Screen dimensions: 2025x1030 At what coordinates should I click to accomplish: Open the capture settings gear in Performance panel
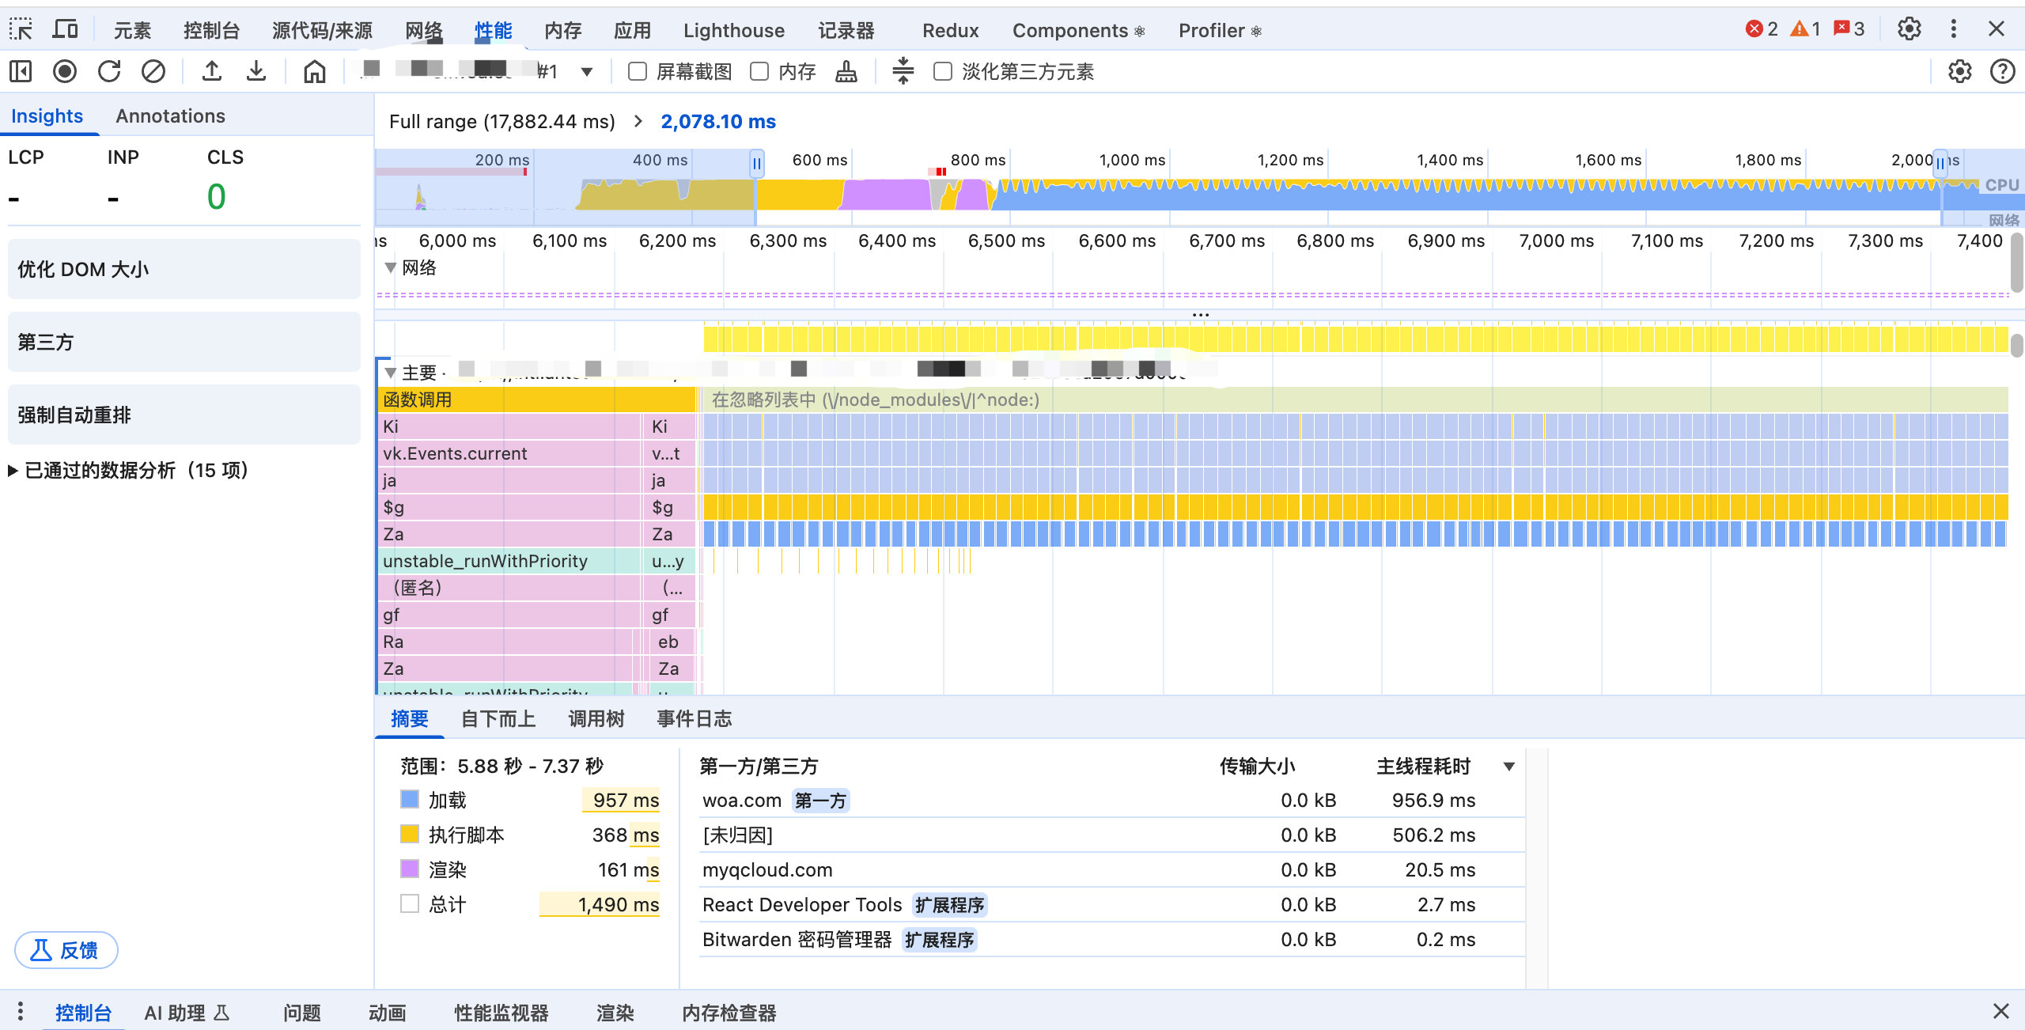[x=1959, y=71]
